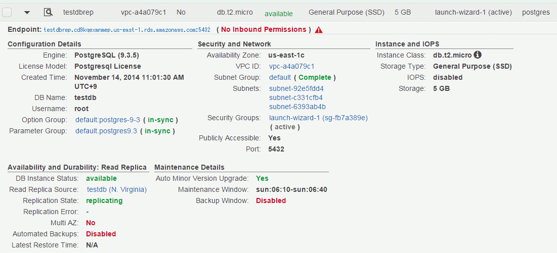The height and width of the screenshot is (253, 557).
Task: Open option group default:postgres-9-3
Action: pos(108,120)
